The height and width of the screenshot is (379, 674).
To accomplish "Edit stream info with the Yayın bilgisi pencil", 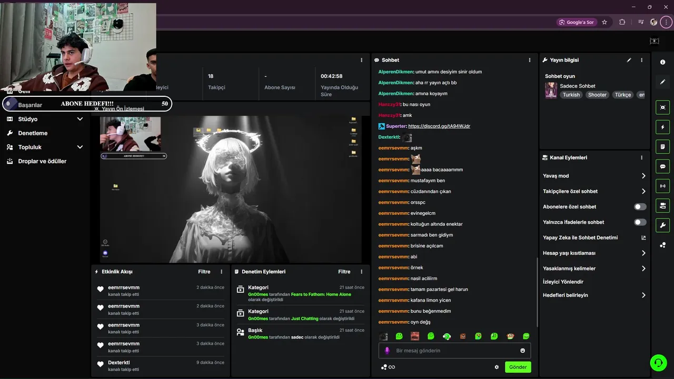I will (x=629, y=60).
